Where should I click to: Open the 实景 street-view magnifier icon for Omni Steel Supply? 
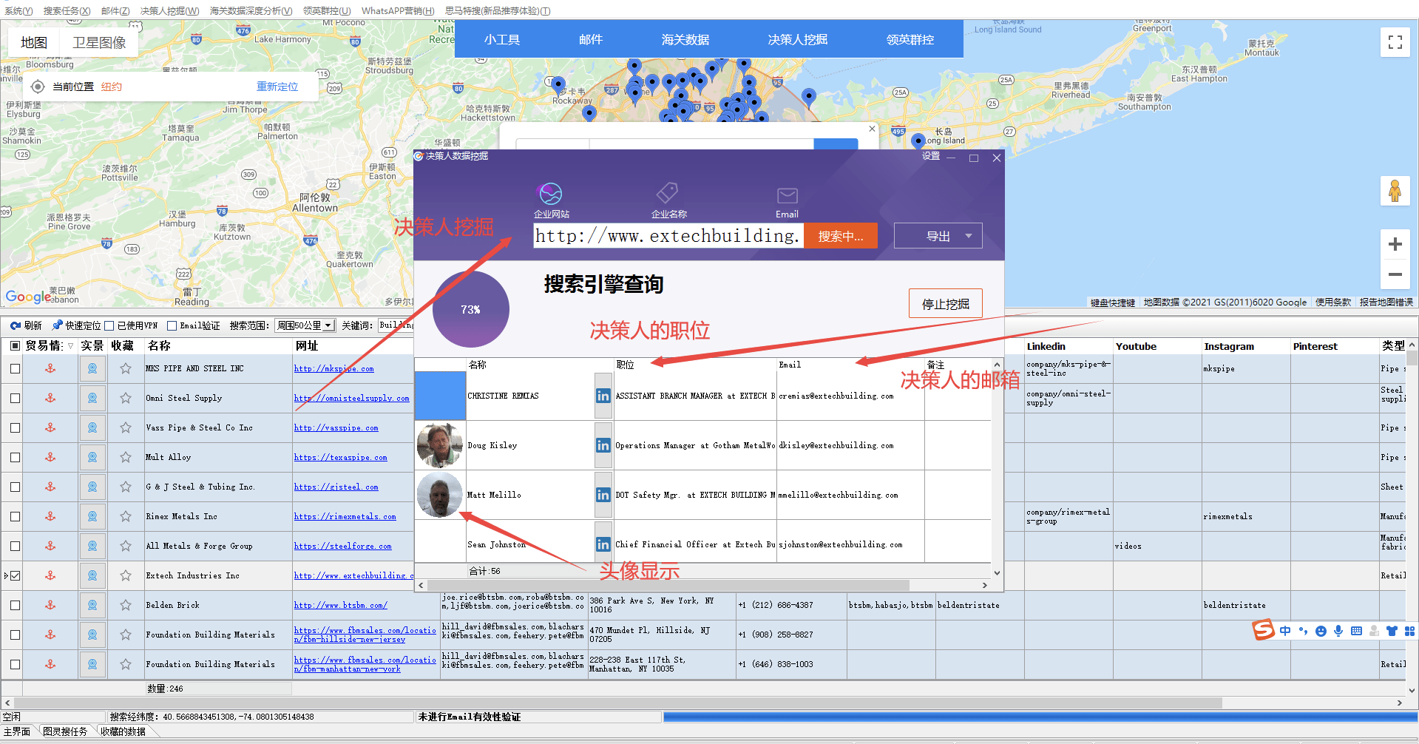tap(92, 398)
